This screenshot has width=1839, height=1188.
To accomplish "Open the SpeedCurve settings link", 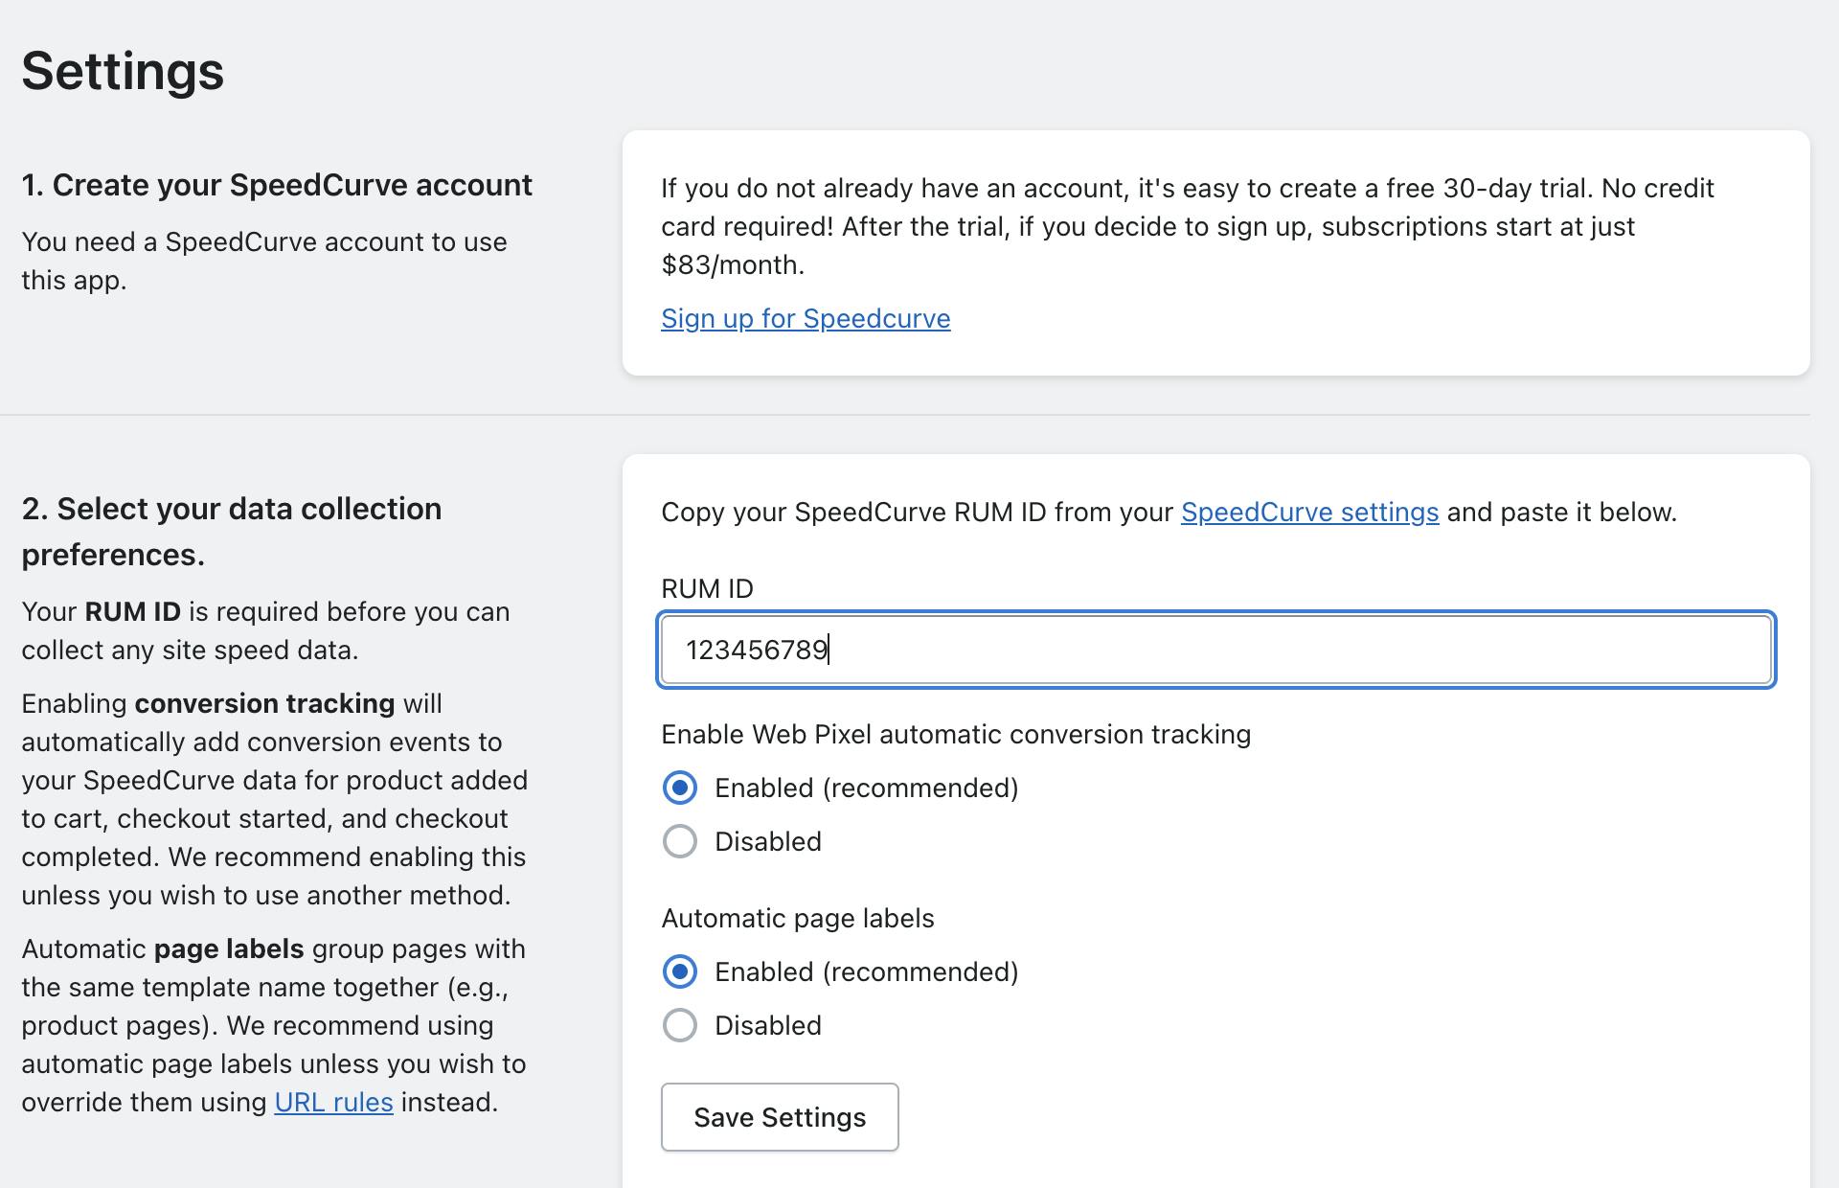I will coord(1308,513).
